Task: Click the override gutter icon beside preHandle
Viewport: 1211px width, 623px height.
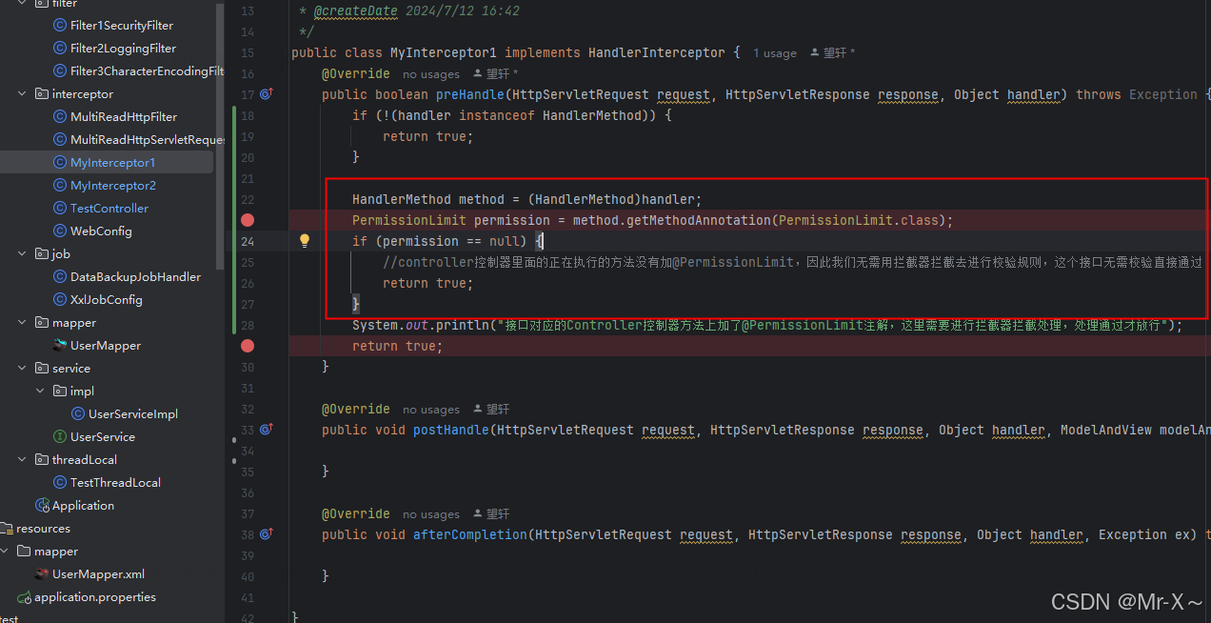Action: point(267,94)
